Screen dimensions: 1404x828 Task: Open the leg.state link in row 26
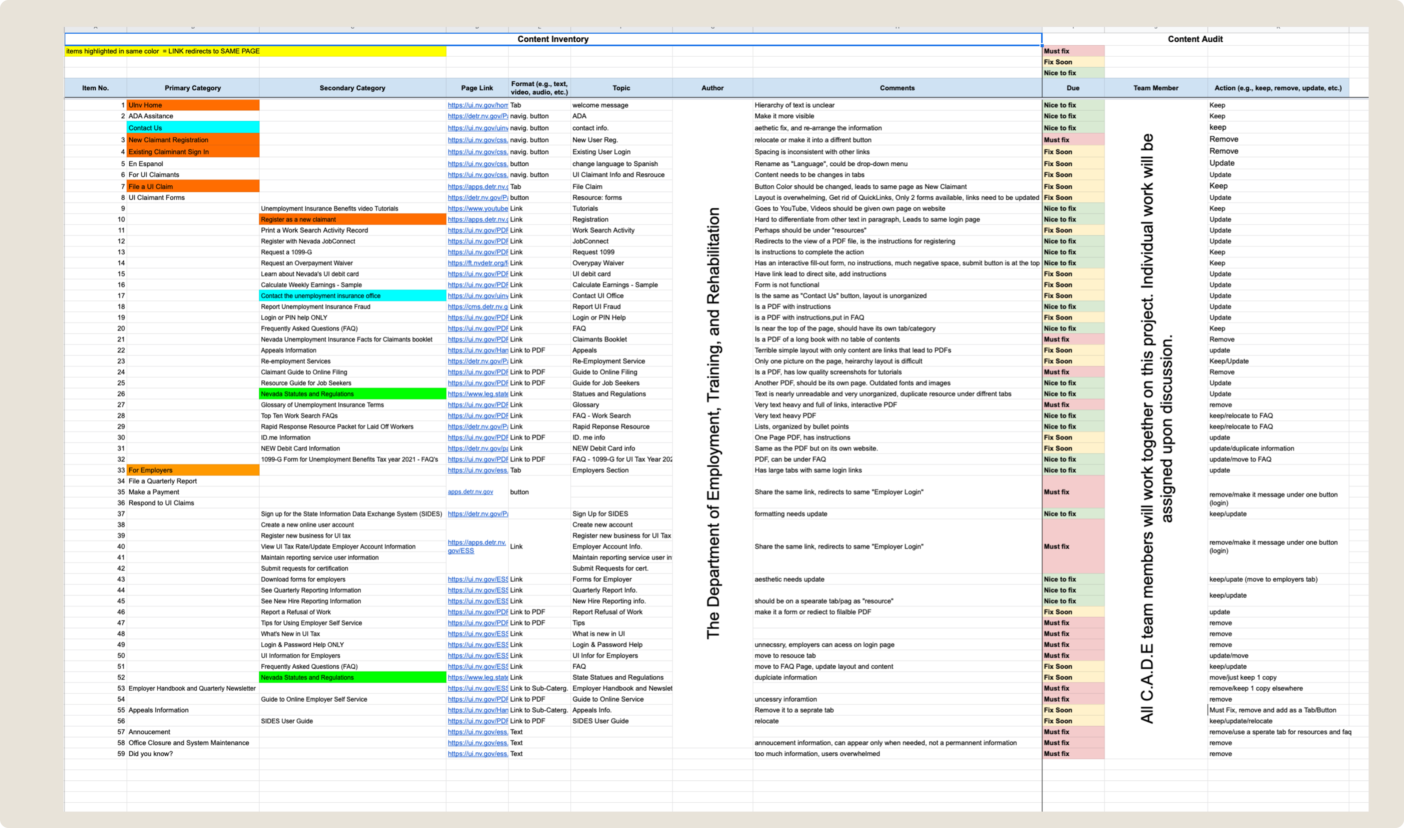[x=478, y=394]
